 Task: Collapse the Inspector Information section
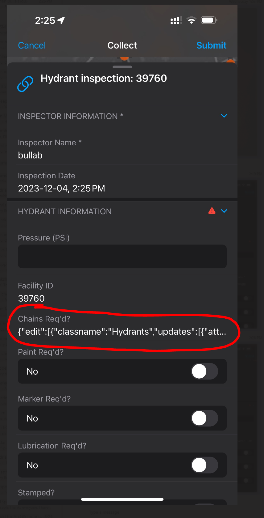(224, 116)
